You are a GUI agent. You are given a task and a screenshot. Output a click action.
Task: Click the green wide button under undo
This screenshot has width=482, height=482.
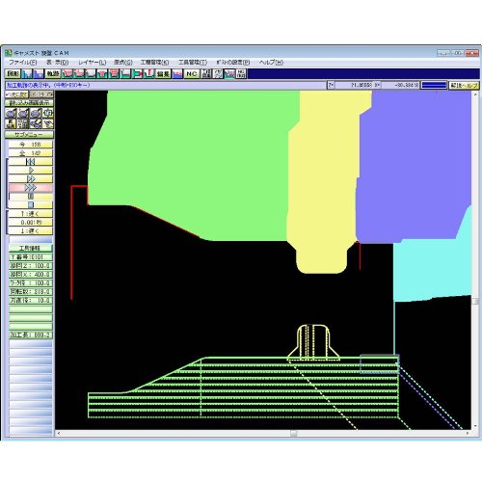pyautogui.click(x=29, y=103)
